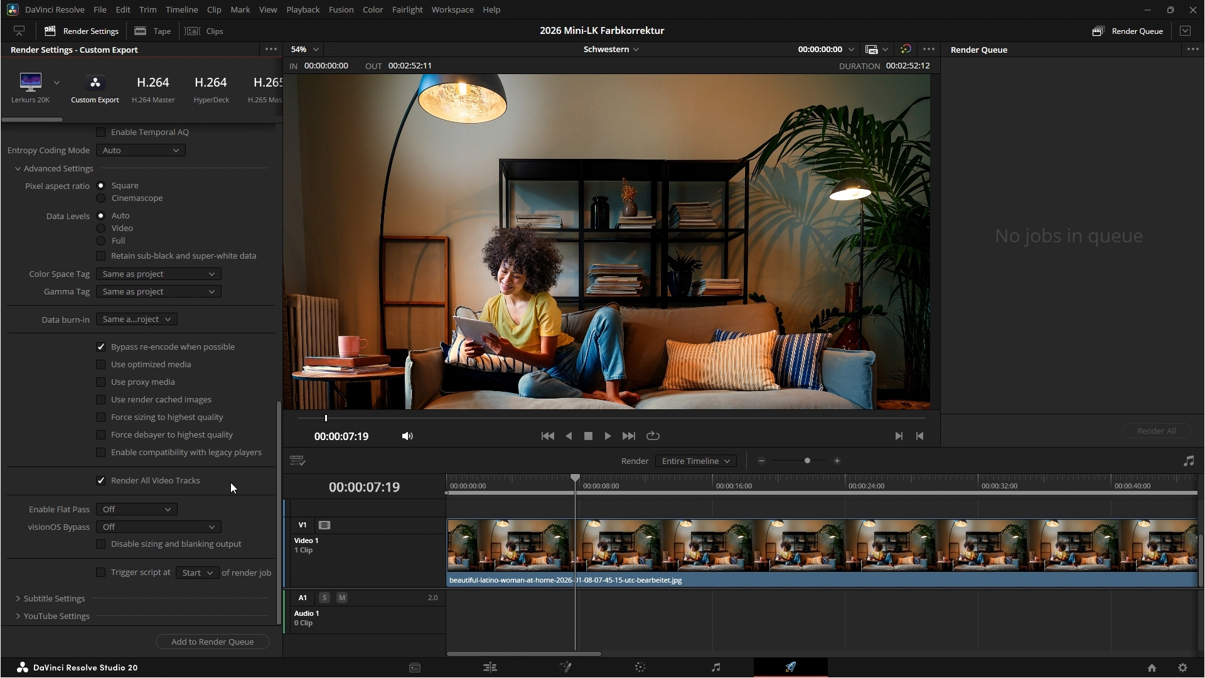The width and height of the screenshot is (1205, 678).
Task: Open project settings gear icon
Action: 1182,667
